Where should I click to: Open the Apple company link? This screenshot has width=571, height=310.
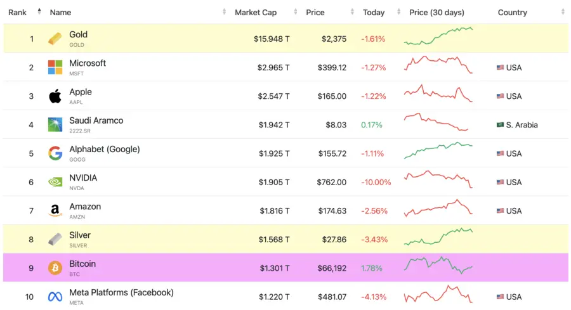click(81, 92)
